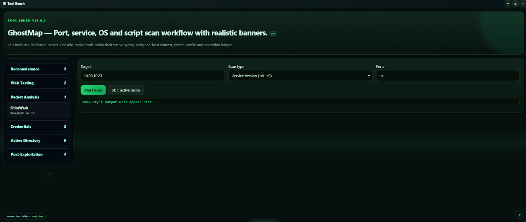
Task: Click the Credentials count badge 3
Action: click(x=65, y=126)
